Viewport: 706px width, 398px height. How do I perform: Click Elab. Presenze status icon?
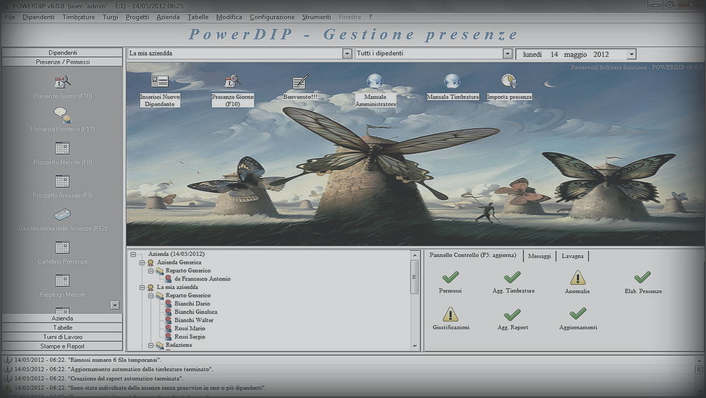click(642, 277)
